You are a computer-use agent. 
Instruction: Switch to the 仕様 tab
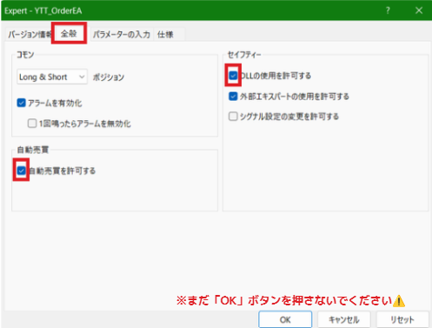[165, 35]
